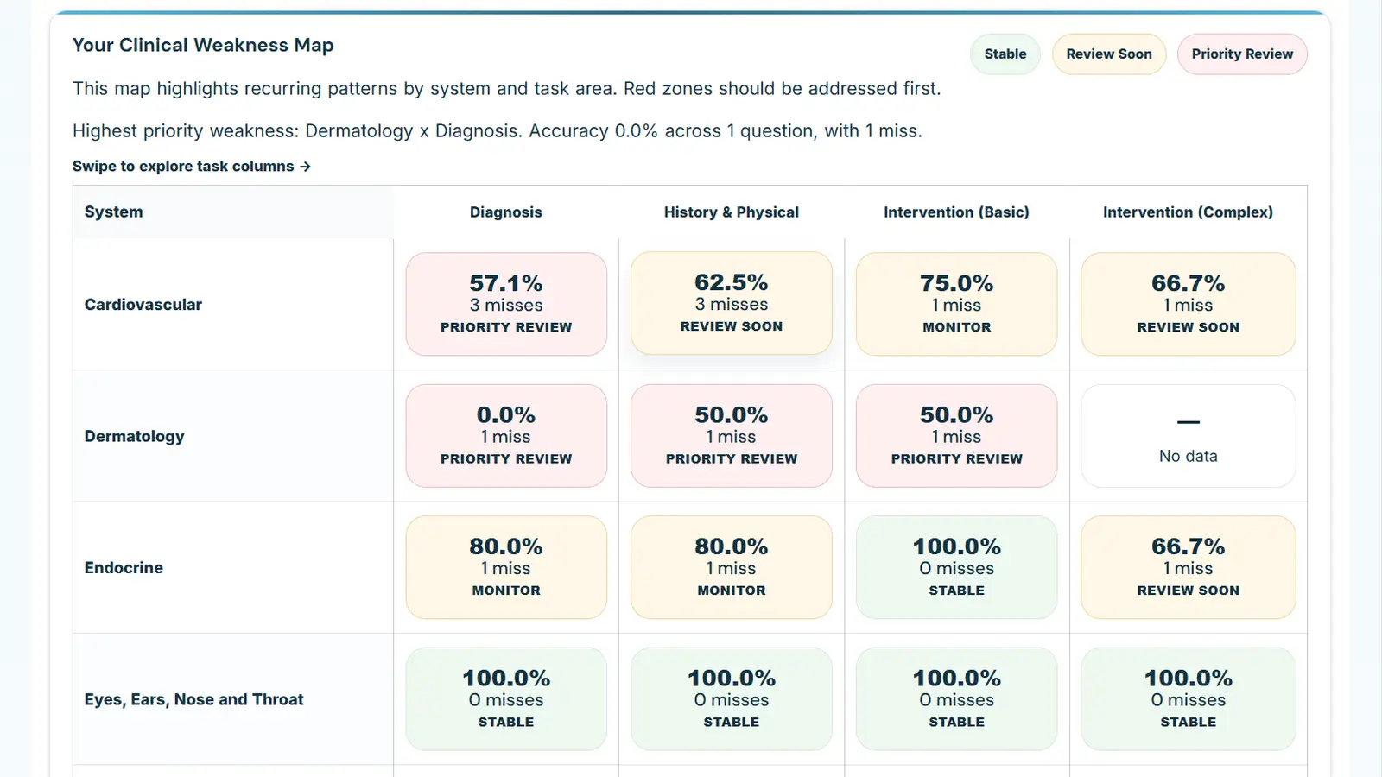This screenshot has width=1382, height=777.
Task: Select the Endocrine 66.7% Review Soon cell
Action: [x=1188, y=567]
